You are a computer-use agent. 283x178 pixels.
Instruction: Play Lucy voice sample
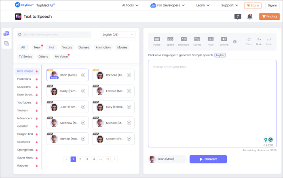(129, 107)
